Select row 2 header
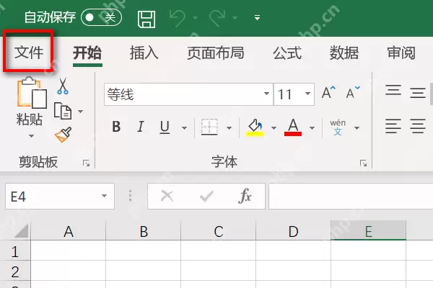This screenshot has width=433, height=288. tap(15, 271)
